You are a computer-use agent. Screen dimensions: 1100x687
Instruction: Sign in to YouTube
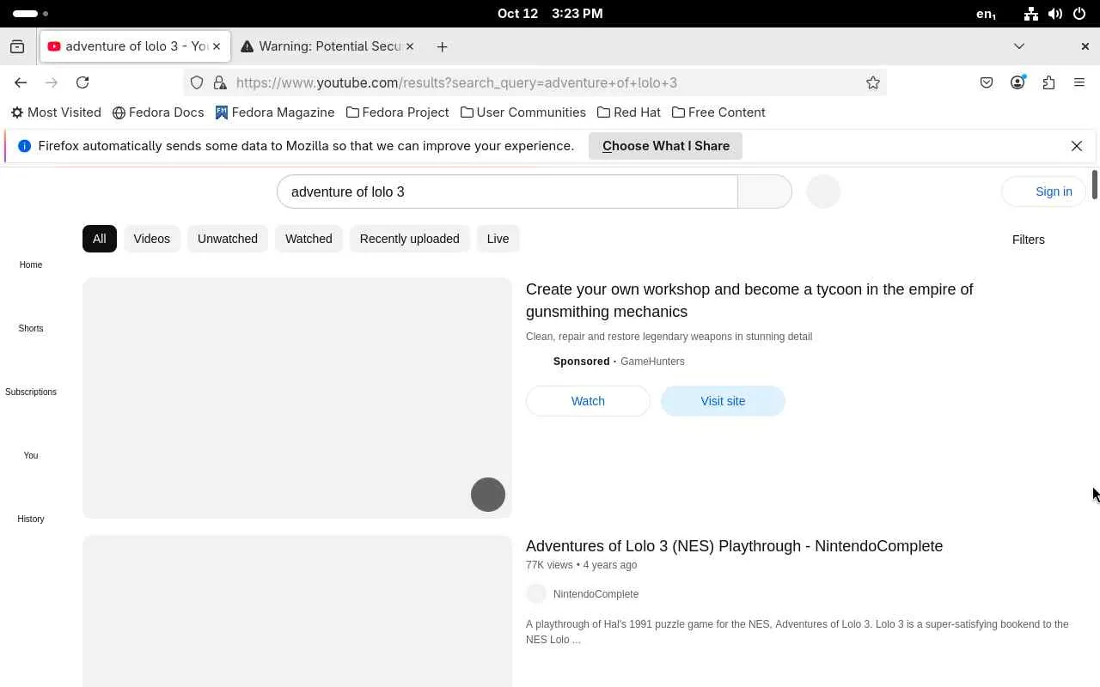pyautogui.click(x=1043, y=192)
